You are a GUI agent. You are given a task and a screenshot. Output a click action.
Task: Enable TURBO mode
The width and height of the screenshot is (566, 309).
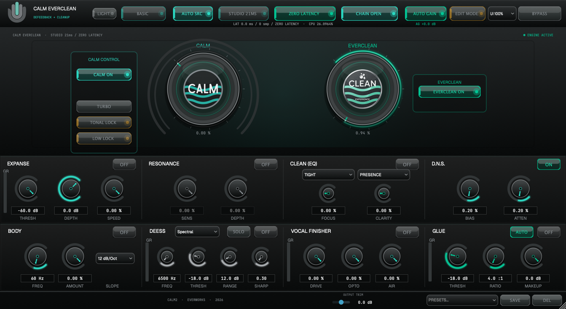pyautogui.click(x=104, y=106)
